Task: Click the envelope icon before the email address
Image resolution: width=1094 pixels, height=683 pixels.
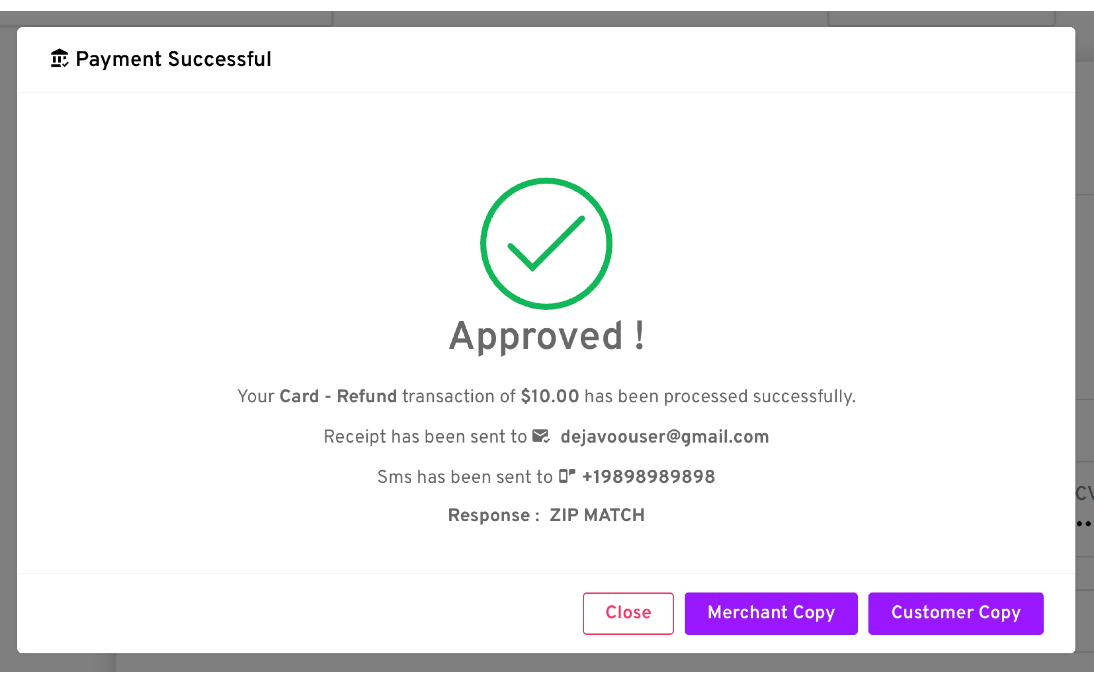Action: click(x=541, y=436)
